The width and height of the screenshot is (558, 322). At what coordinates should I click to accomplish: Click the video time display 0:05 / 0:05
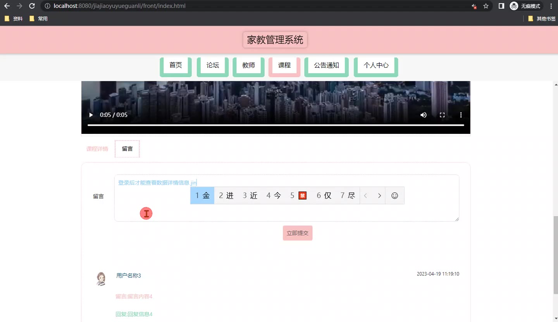(x=114, y=115)
